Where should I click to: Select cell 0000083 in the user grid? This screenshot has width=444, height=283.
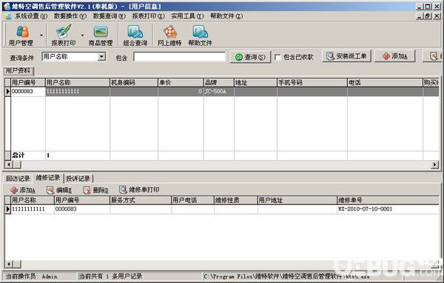click(28, 92)
